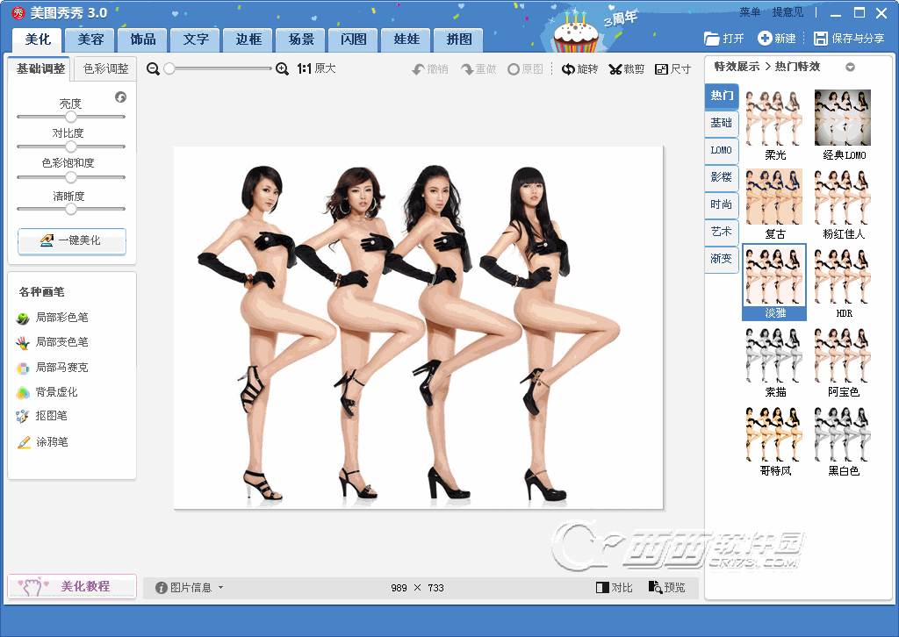899x637 pixels.
Task: Switch to the 色彩调整 tab
Action: (105, 68)
